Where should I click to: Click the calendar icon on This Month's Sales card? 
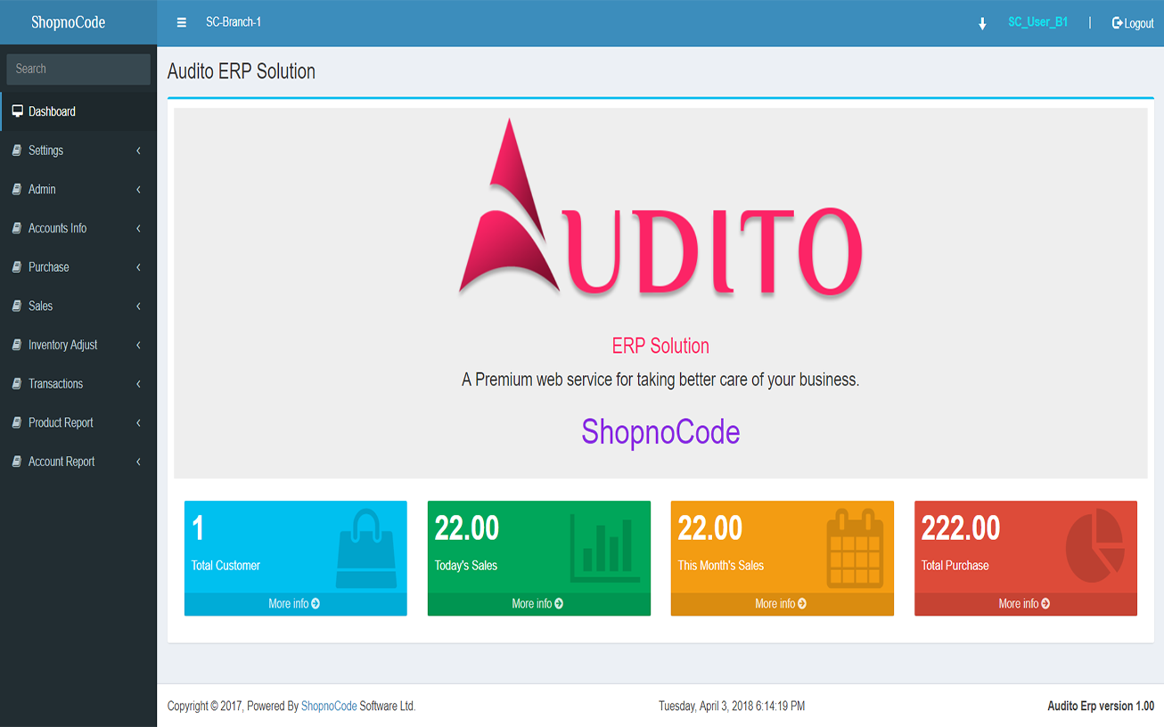[x=855, y=548]
